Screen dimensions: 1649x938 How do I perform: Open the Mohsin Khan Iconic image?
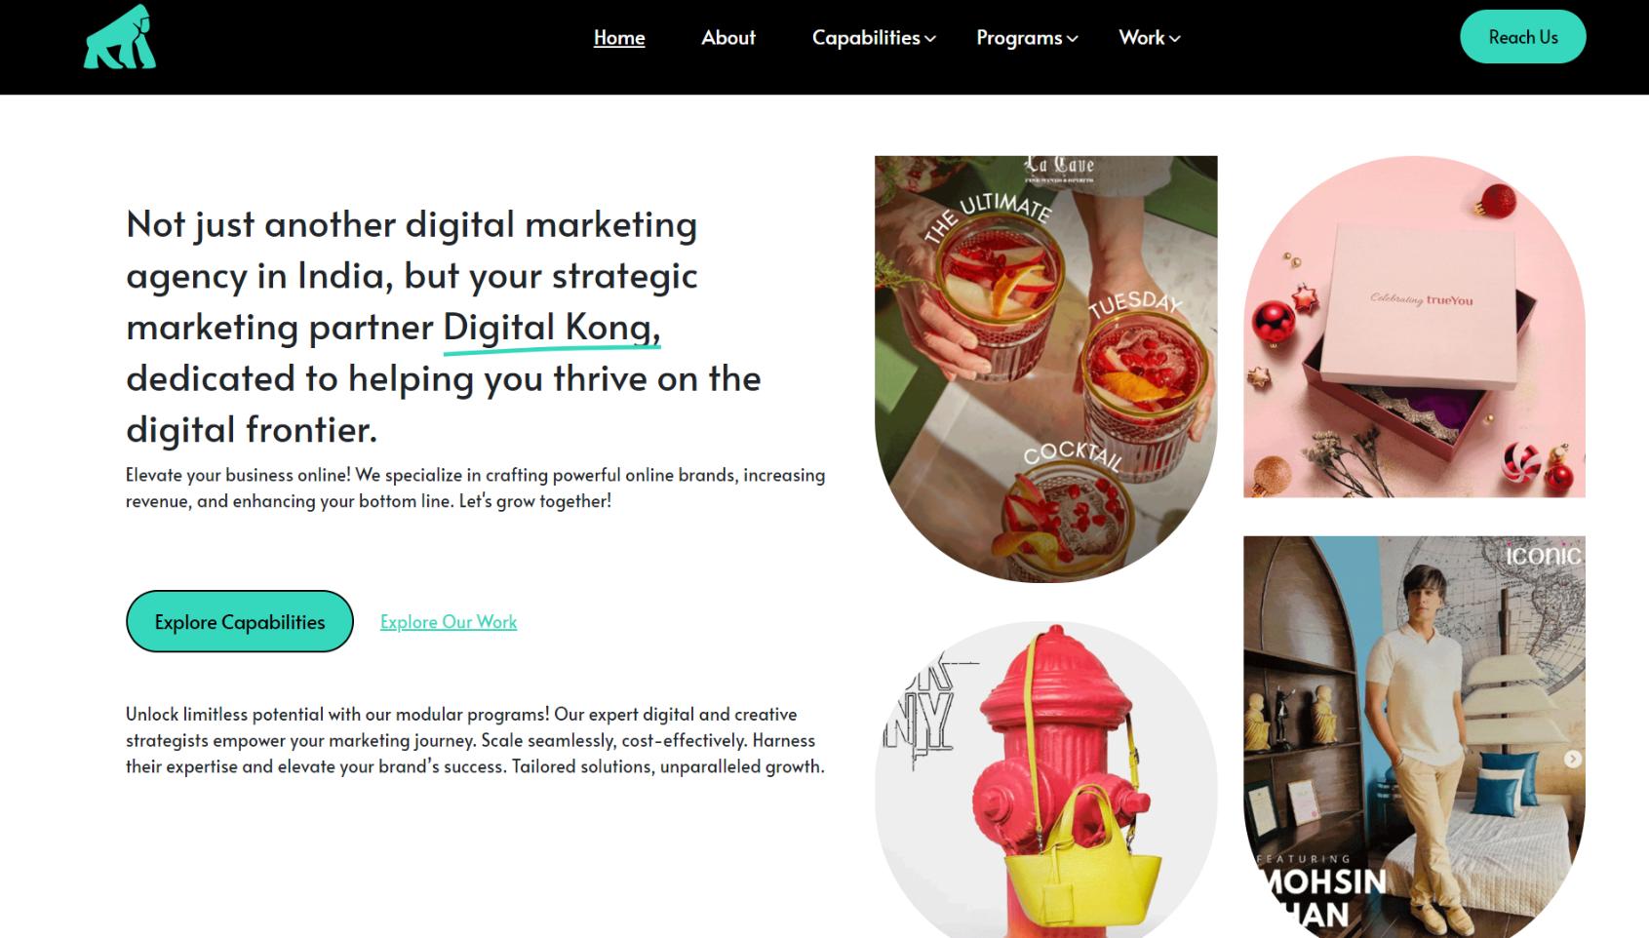[1414, 737]
